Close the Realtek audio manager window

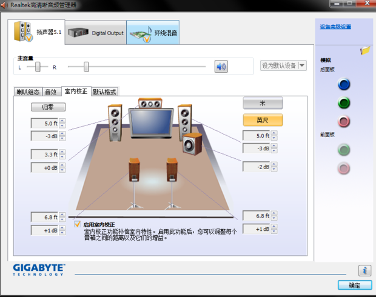click(x=366, y=4)
